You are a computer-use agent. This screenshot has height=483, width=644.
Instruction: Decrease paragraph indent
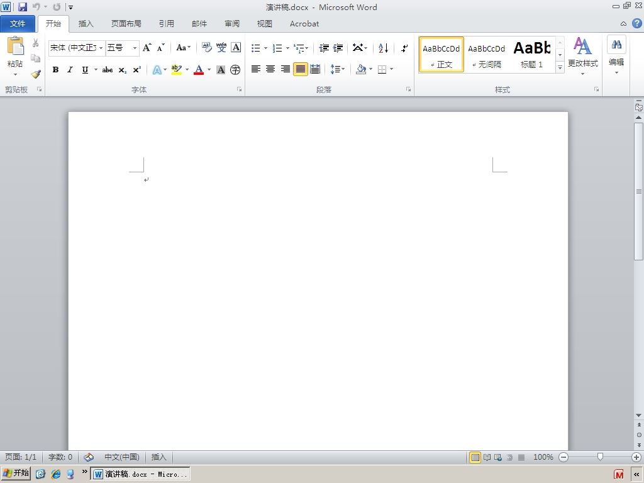(324, 48)
